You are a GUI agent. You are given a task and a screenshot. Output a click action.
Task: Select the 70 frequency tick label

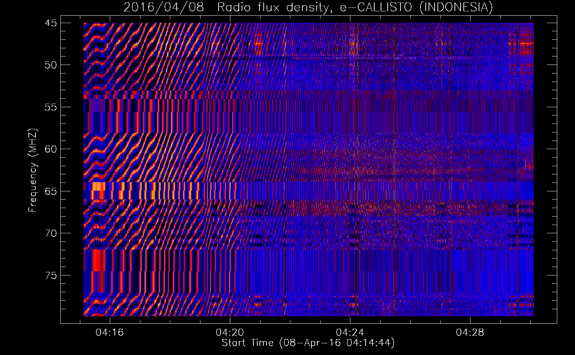tap(51, 233)
